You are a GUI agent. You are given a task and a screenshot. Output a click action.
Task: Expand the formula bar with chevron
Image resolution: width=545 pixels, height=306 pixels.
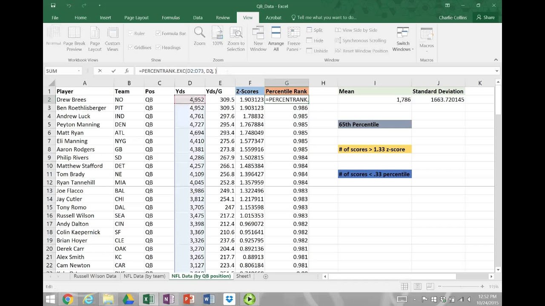496,71
